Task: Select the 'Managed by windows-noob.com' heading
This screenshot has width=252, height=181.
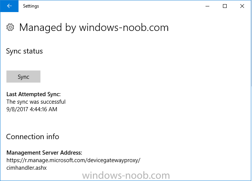Action: 94,28
